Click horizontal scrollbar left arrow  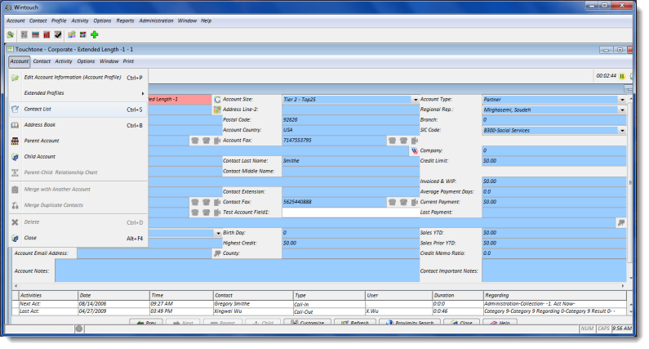16,286
